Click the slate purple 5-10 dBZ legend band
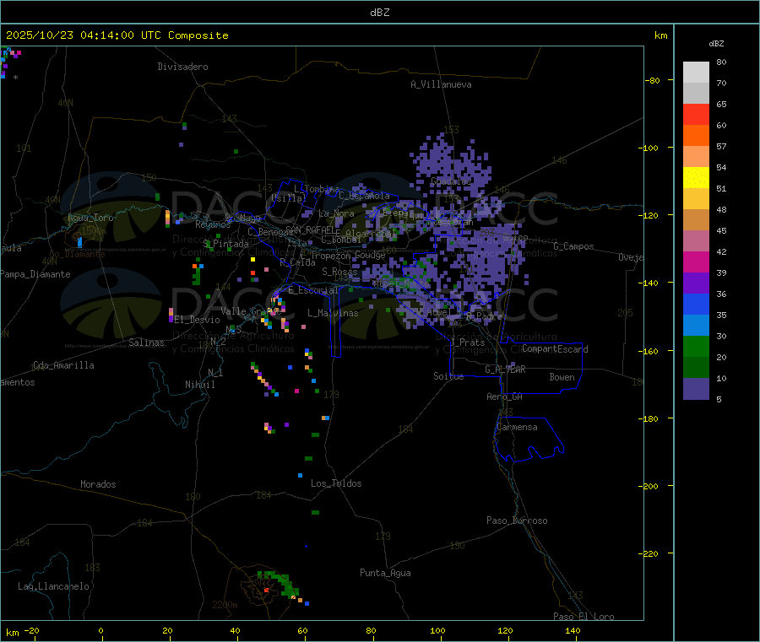Screen dimensions: 760x642 pyautogui.click(x=696, y=389)
